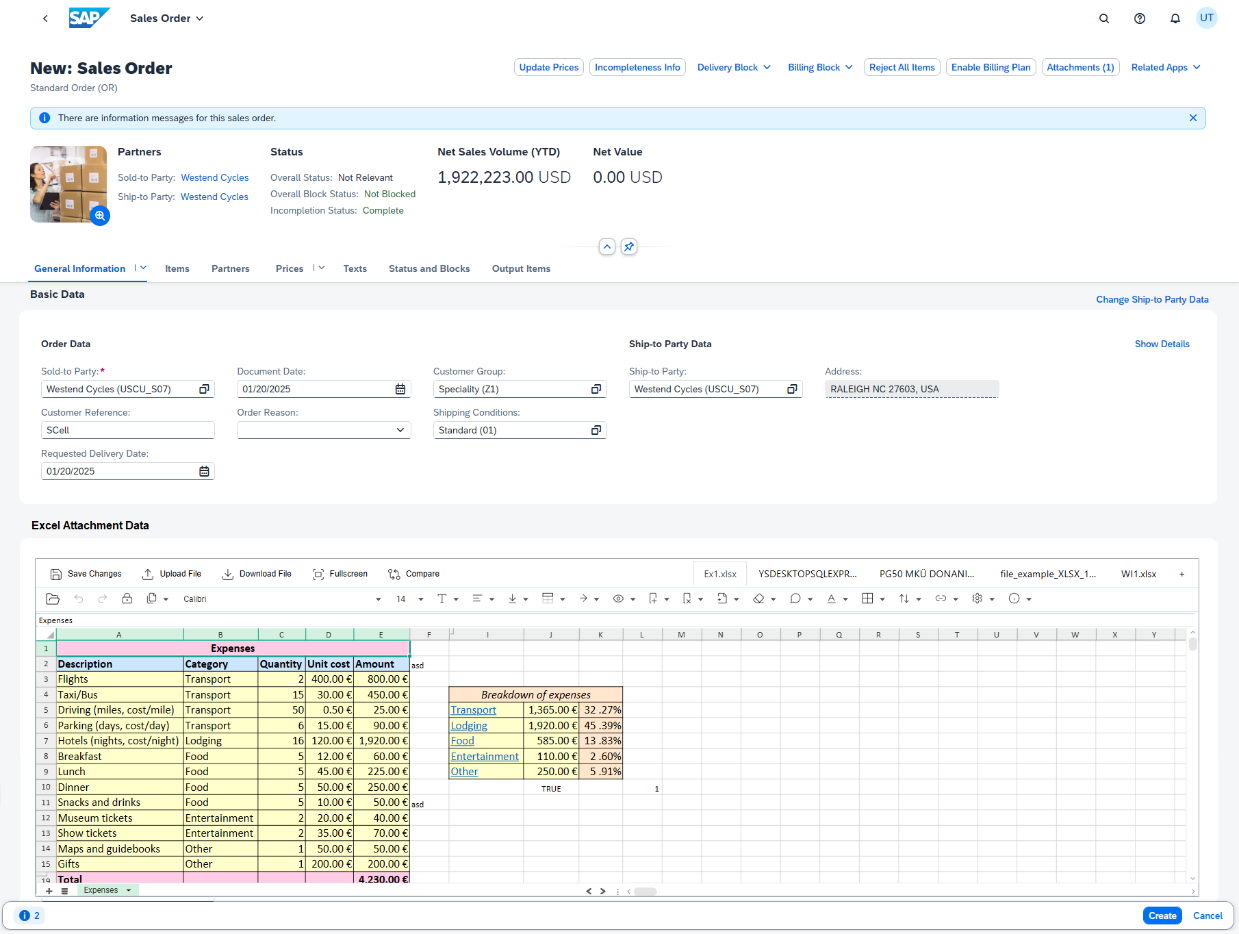
Task: Click the spreadsheet vertical scrollbar thumb
Action: tap(1193, 644)
